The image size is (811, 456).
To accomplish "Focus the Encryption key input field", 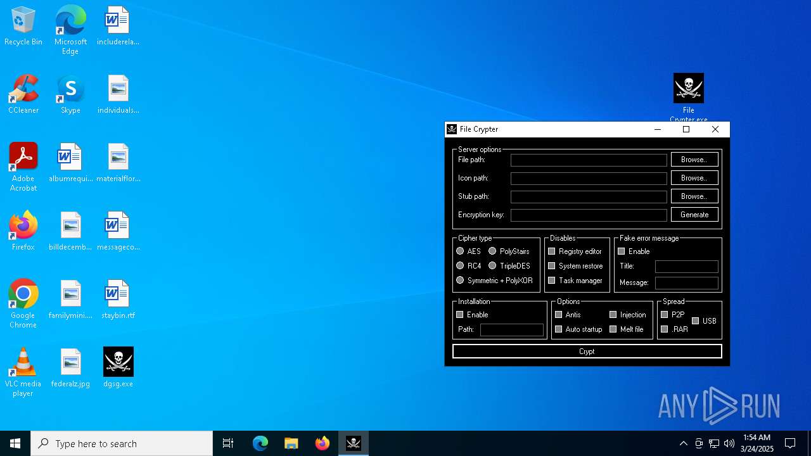I will click(589, 215).
